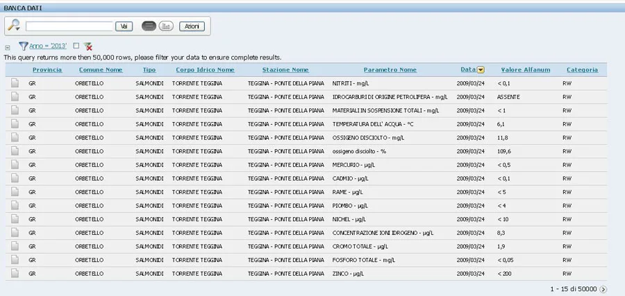This screenshot has height=296, width=625.
Task: Click the '1 - 15 di 50000' pagination text
Action: coord(574,289)
